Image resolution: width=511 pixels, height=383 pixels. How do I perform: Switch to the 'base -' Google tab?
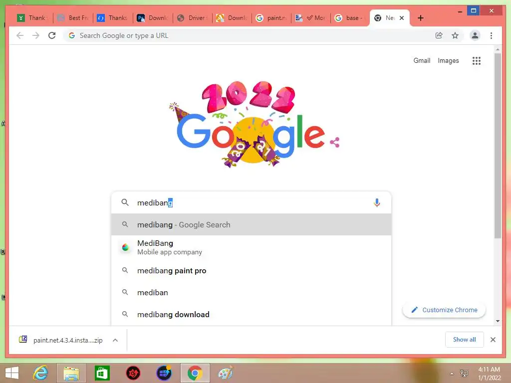tap(349, 18)
